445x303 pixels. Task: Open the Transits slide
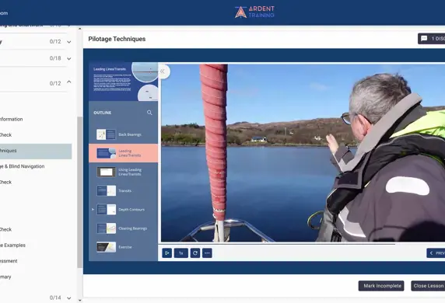123,191
